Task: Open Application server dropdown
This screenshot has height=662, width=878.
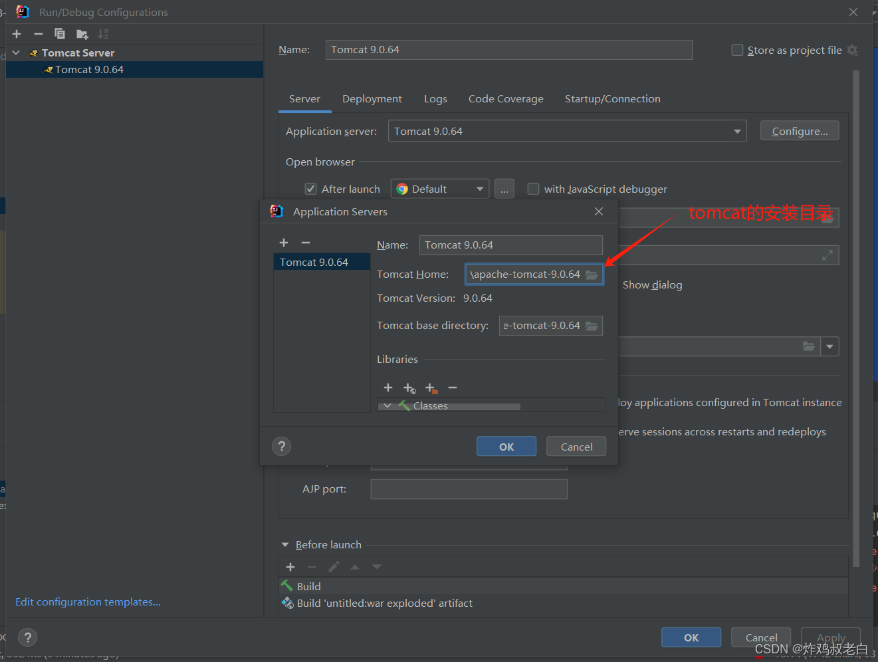Action: [x=737, y=132]
